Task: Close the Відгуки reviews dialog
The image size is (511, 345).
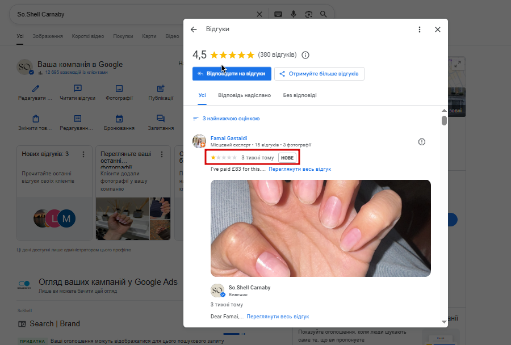Action: pyautogui.click(x=438, y=30)
